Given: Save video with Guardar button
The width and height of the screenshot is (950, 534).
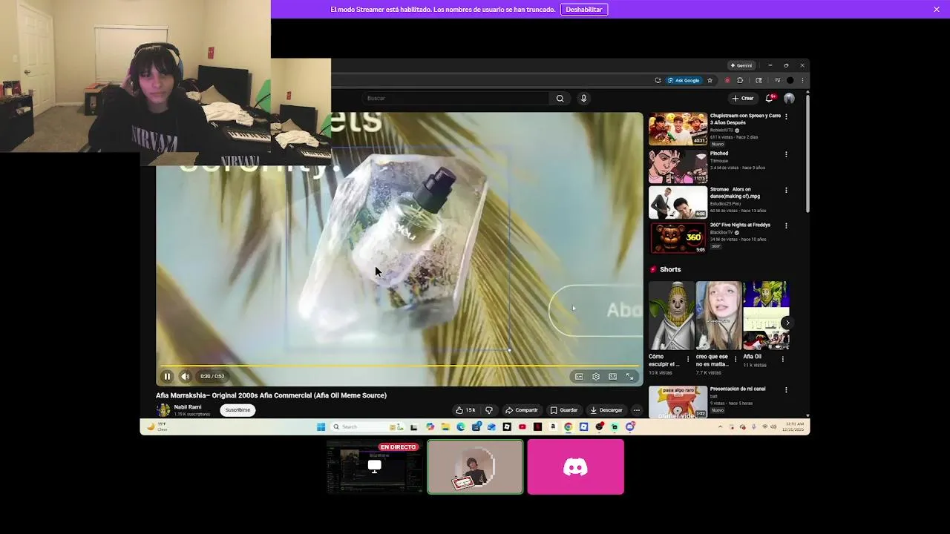Looking at the screenshot, I should (564, 410).
